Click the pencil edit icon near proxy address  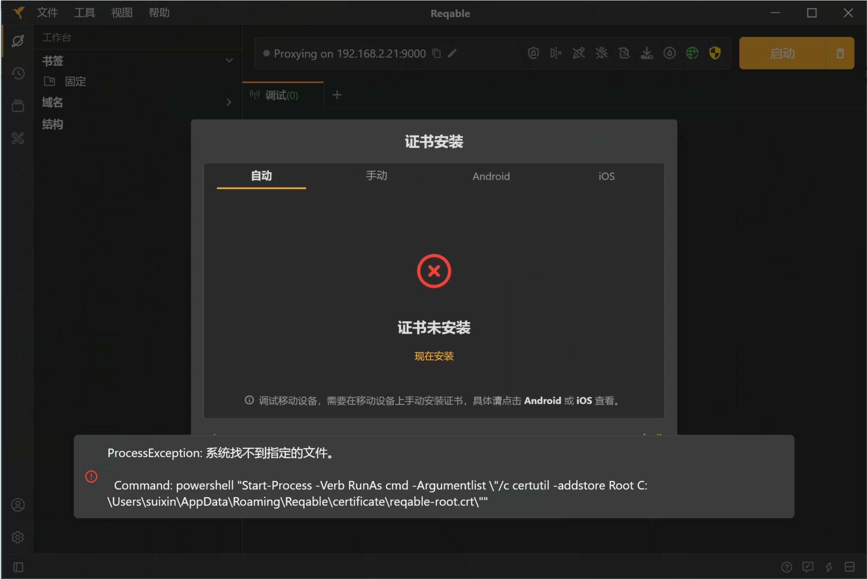coord(452,54)
